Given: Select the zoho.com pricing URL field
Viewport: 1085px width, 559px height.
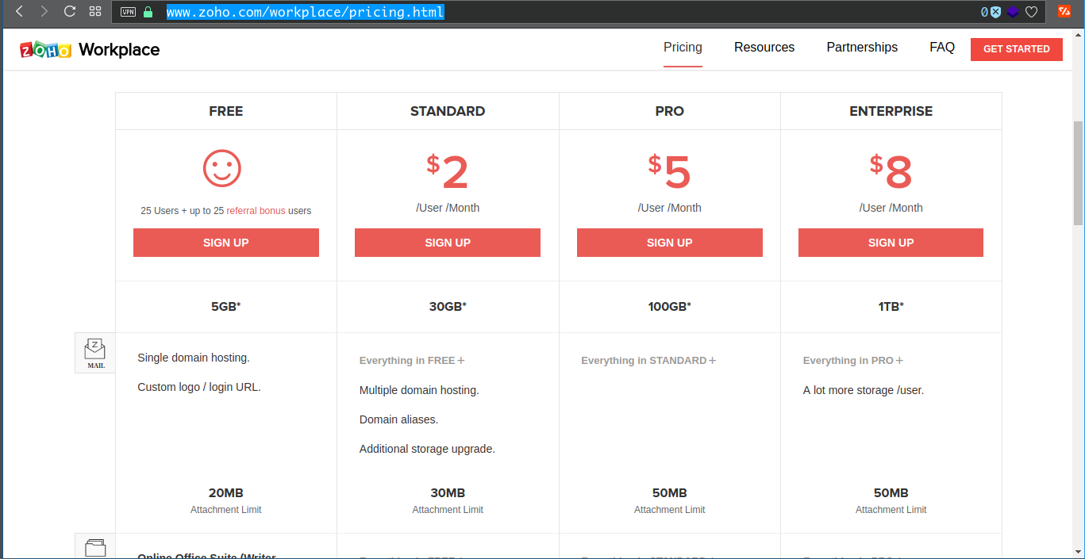Looking at the screenshot, I should [305, 12].
